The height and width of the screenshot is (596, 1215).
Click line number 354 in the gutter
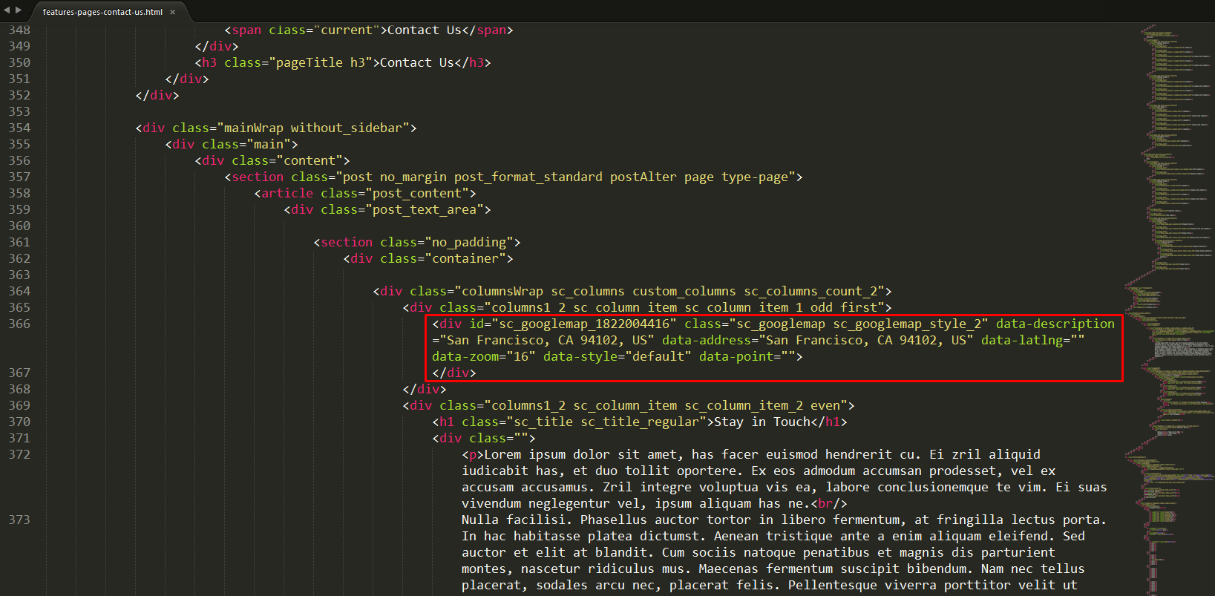pyautogui.click(x=19, y=128)
